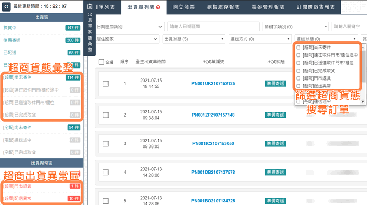
Task: Toggle the 全選 select-all checkbox
Action: (x=101, y=62)
